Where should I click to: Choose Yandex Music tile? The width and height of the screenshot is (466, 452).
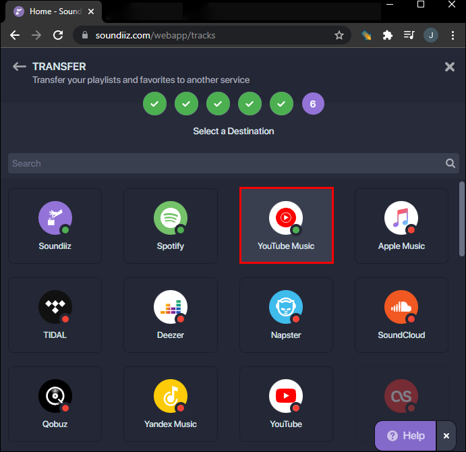pos(171,403)
